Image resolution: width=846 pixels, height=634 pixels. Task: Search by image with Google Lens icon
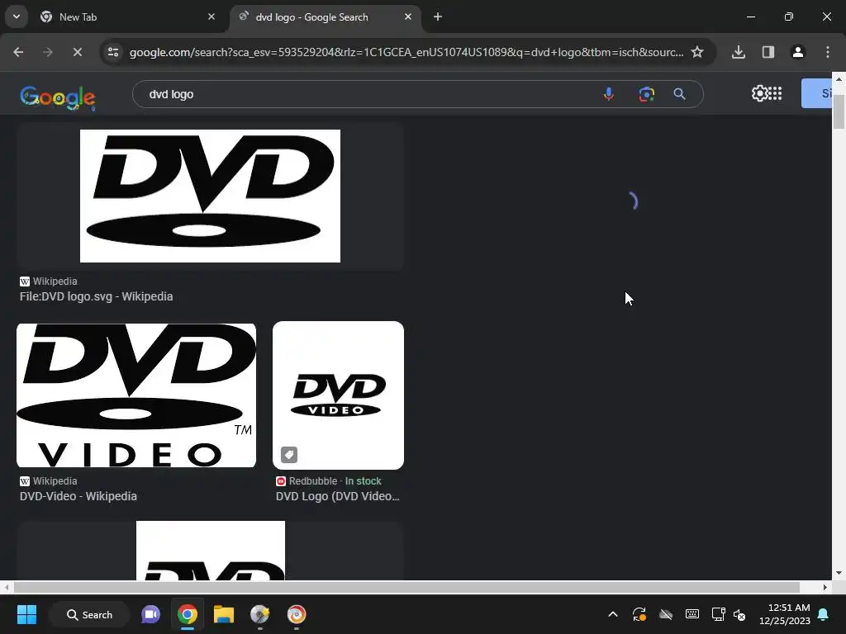(646, 94)
